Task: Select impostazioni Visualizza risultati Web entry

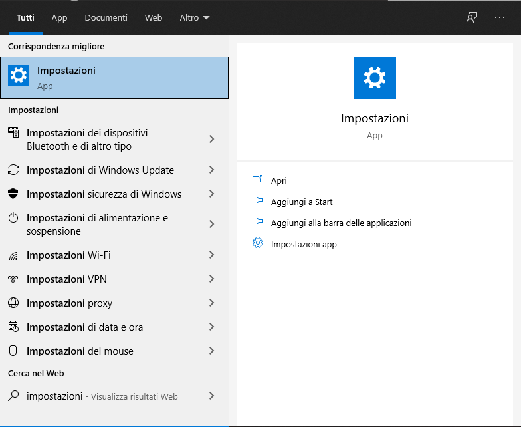Action: pos(114,396)
